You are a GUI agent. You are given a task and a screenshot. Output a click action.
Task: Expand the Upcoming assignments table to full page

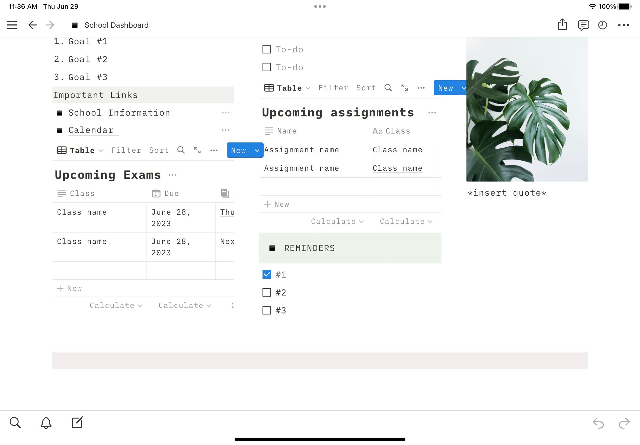405,88
